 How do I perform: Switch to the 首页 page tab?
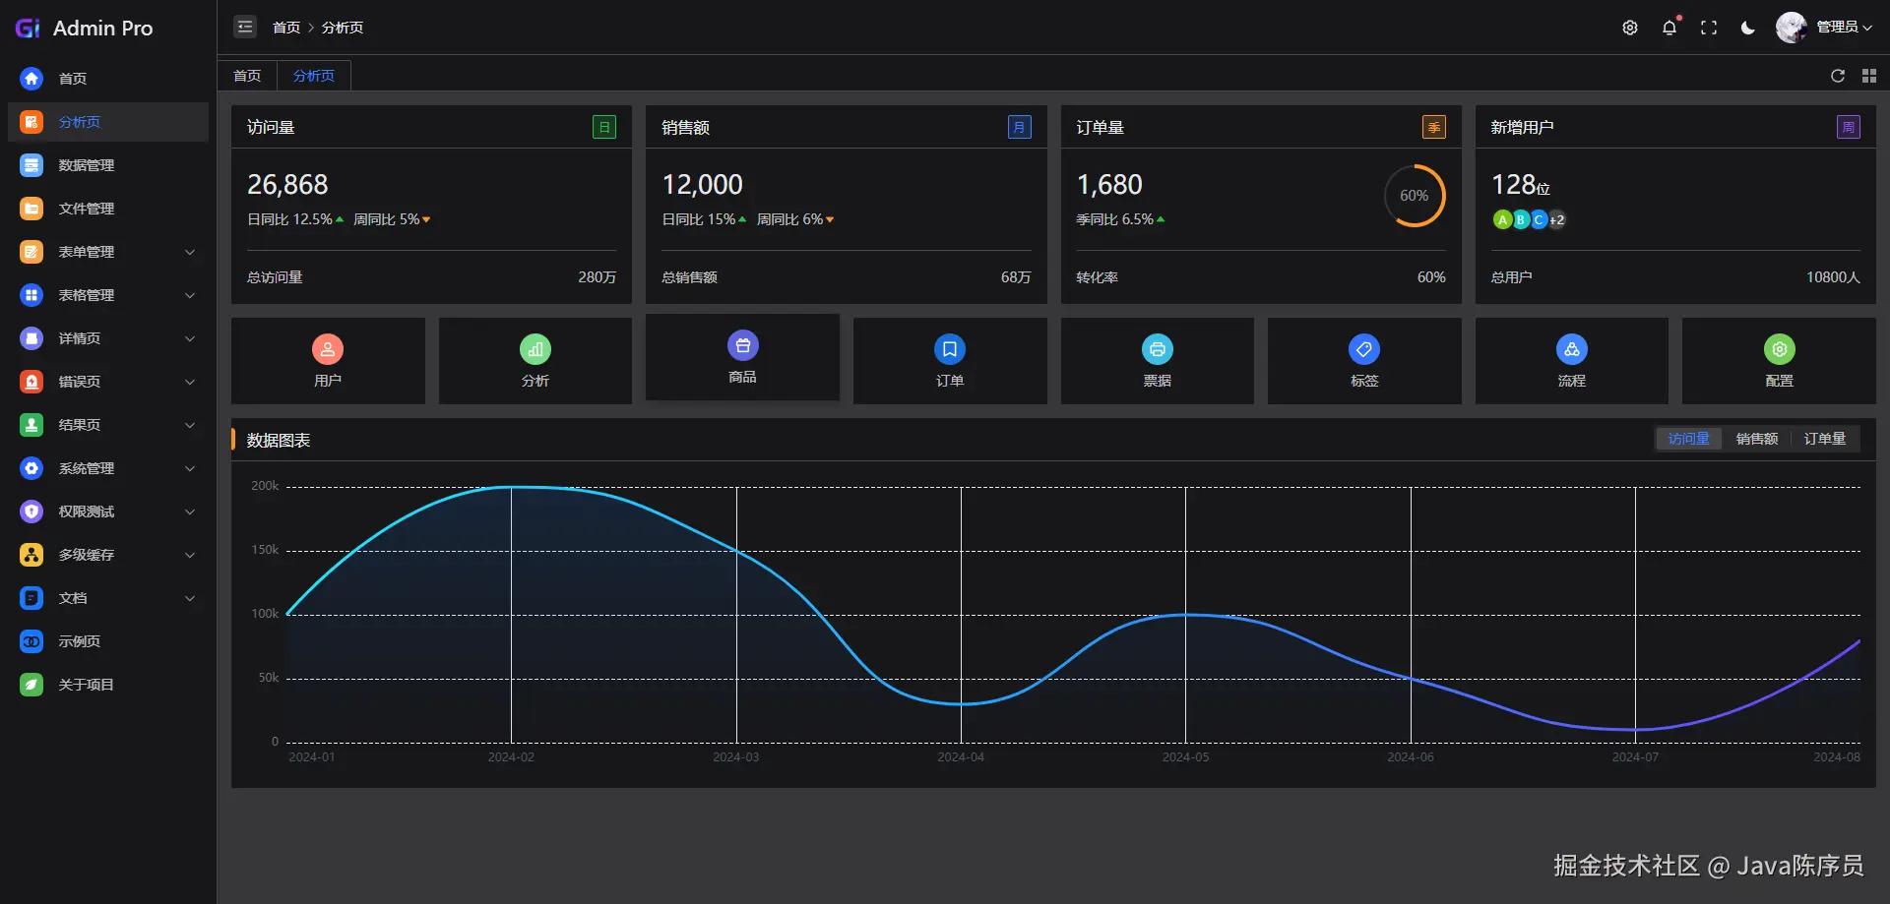[247, 76]
